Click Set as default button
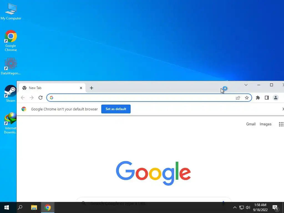The image size is (284, 213). pyautogui.click(x=116, y=109)
